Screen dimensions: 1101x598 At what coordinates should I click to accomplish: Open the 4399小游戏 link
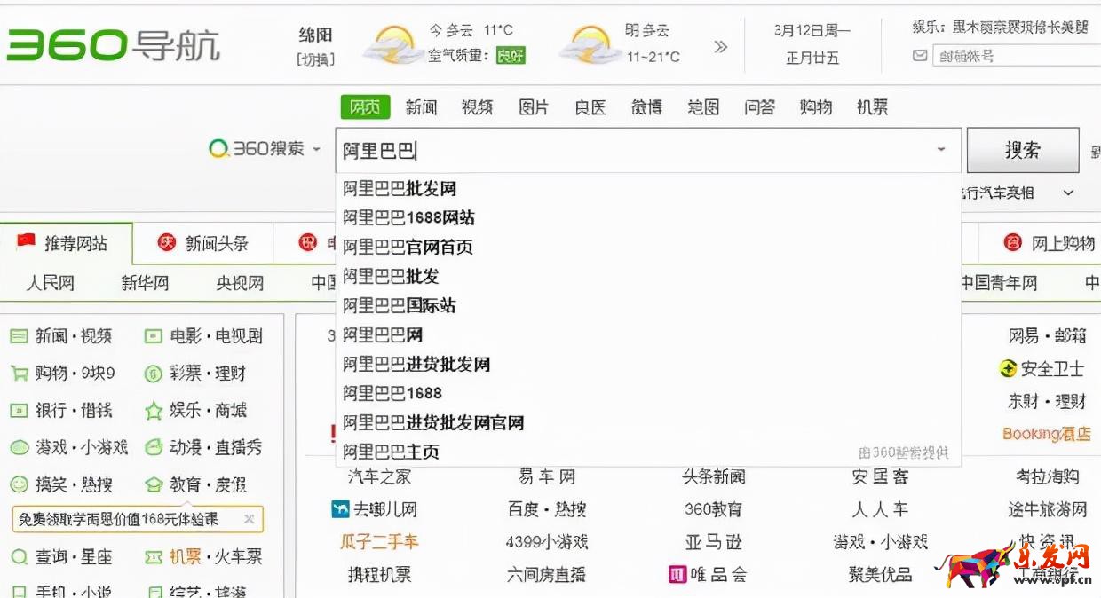coord(547,541)
